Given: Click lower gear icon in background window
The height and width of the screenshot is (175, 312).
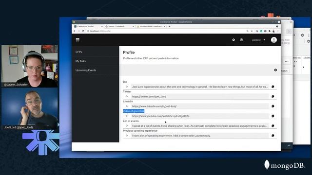Looking at the screenshot, I should tap(309, 41).
